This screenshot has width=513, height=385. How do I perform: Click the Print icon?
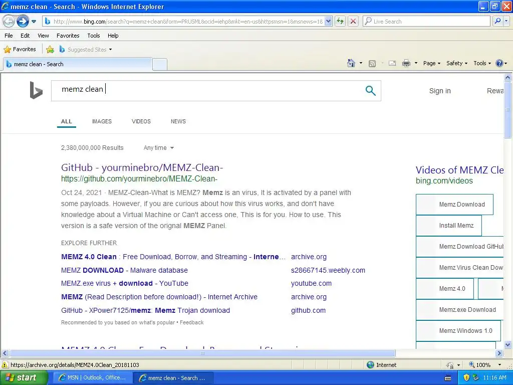[x=406, y=63]
